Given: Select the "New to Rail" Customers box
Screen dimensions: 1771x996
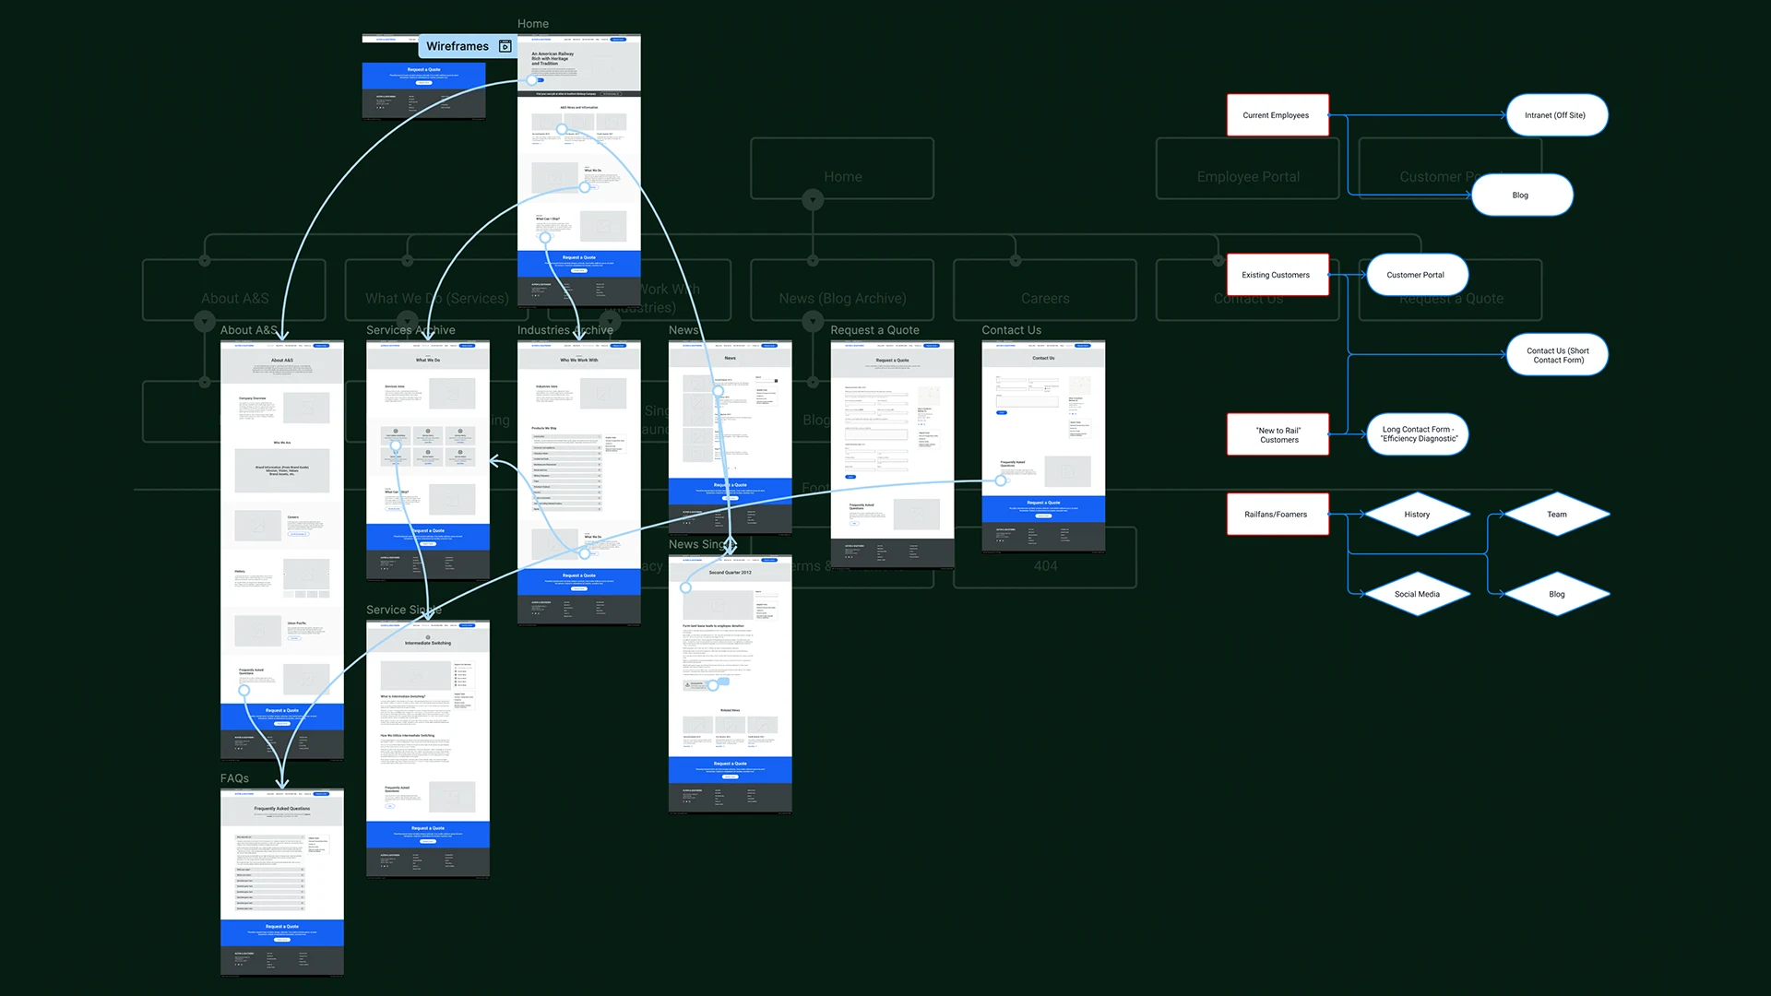Looking at the screenshot, I should (1277, 434).
